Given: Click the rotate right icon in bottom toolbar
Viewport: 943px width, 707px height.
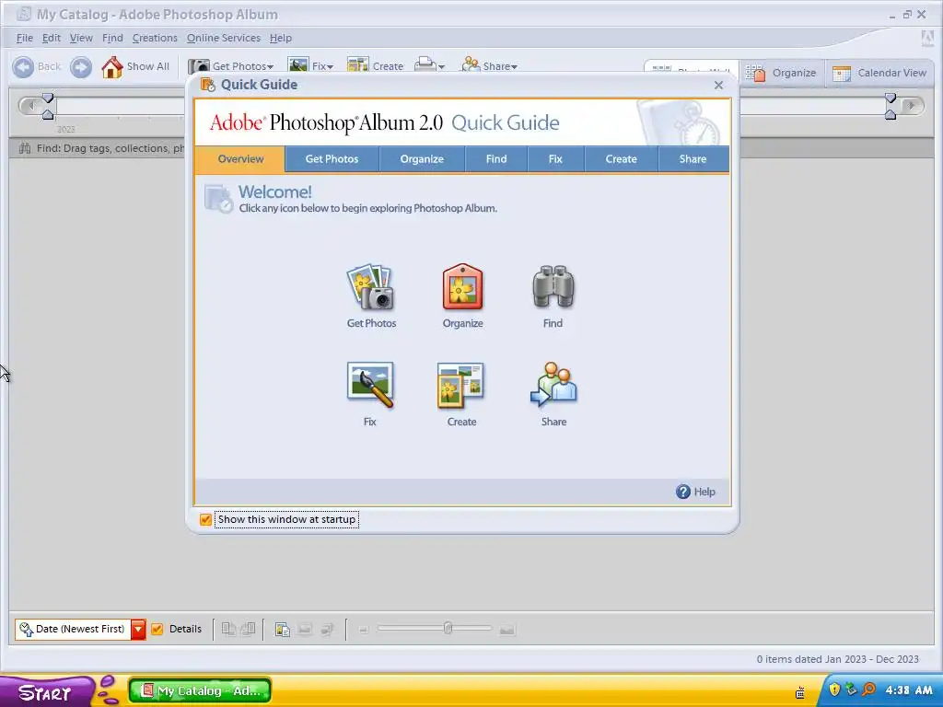Looking at the screenshot, I should coord(248,629).
